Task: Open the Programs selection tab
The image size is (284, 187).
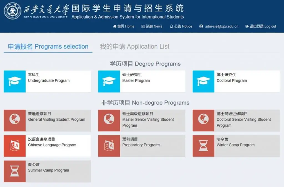Action: [48, 47]
